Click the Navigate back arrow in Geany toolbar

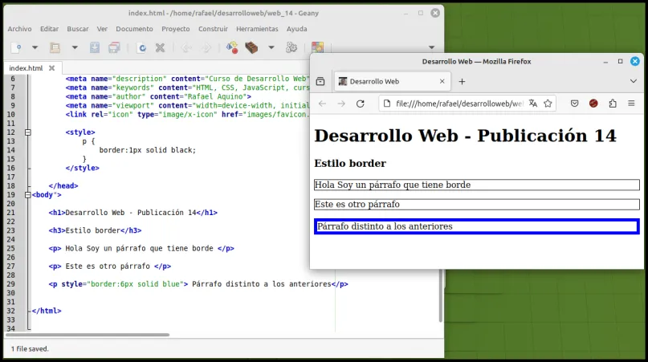pyautogui.click(x=186, y=48)
